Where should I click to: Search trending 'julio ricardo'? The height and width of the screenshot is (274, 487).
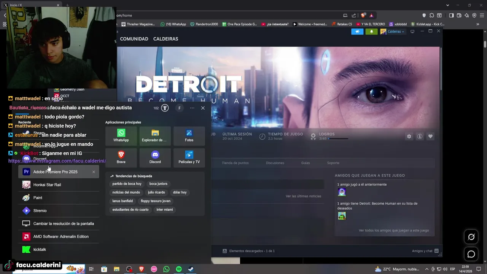(x=156, y=193)
